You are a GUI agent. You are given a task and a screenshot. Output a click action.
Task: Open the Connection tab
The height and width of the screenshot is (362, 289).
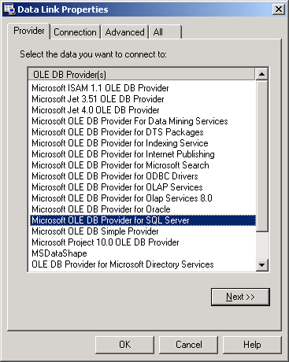(x=75, y=32)
